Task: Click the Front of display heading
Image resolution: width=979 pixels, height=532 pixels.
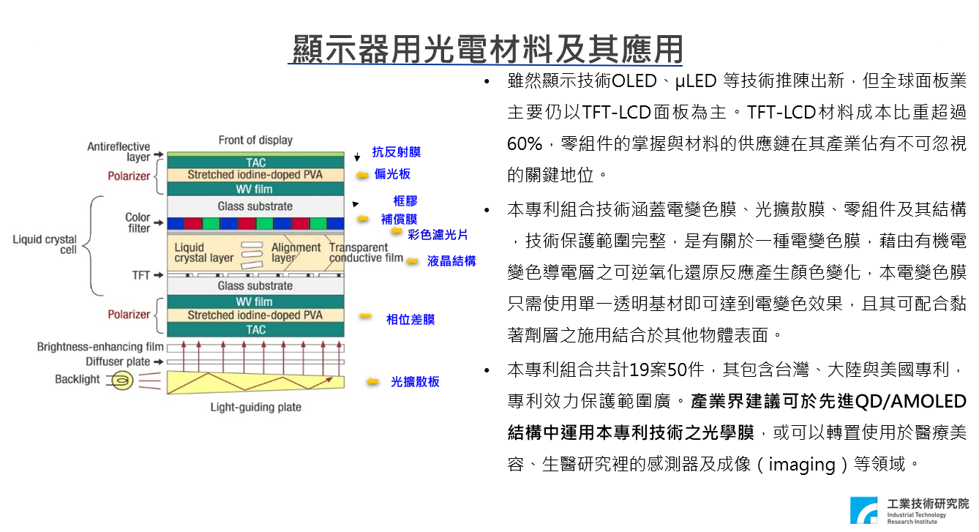Action: (x=254, y=140)
